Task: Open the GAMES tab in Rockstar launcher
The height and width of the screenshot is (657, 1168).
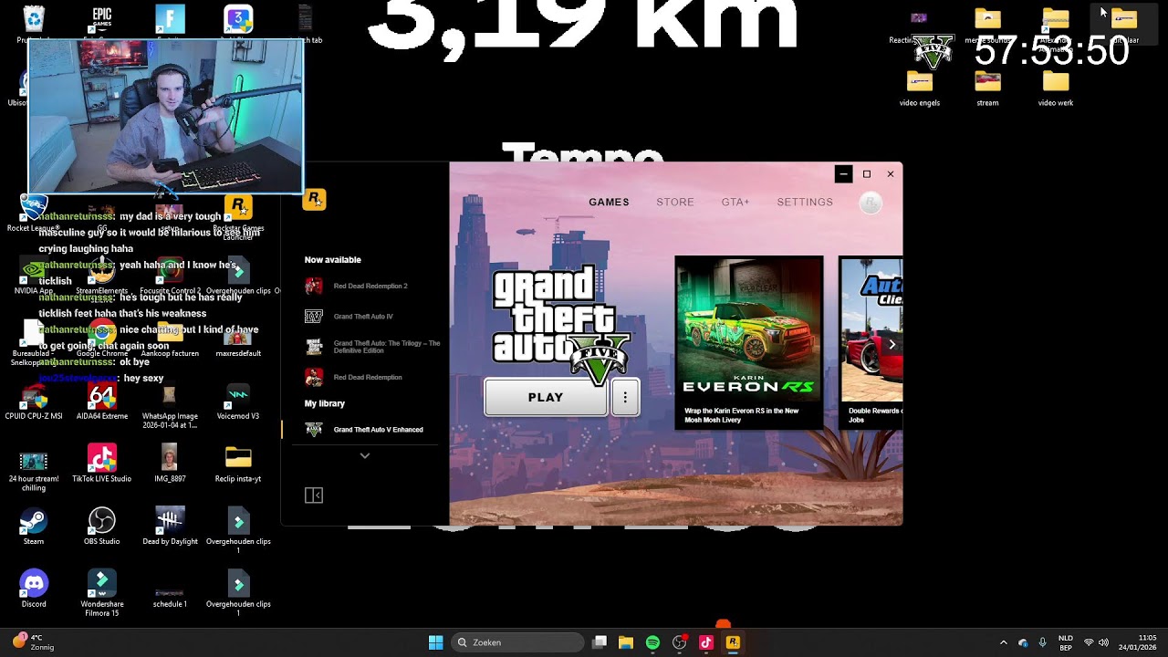Action: [x=609, y=203]
